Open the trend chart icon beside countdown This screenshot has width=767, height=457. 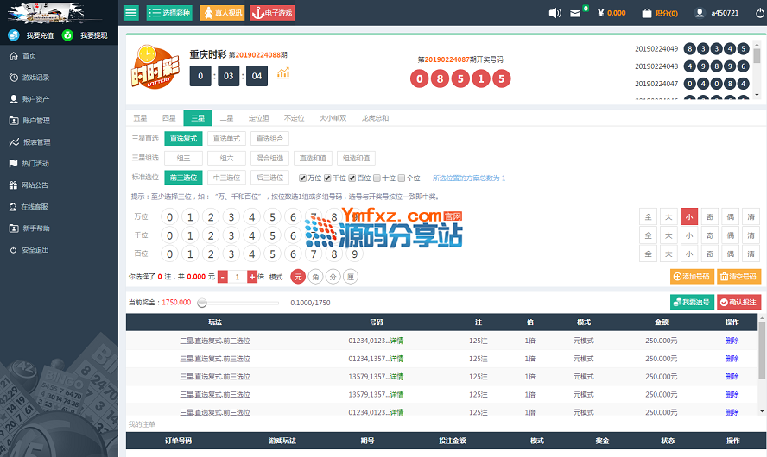(283, 74)
